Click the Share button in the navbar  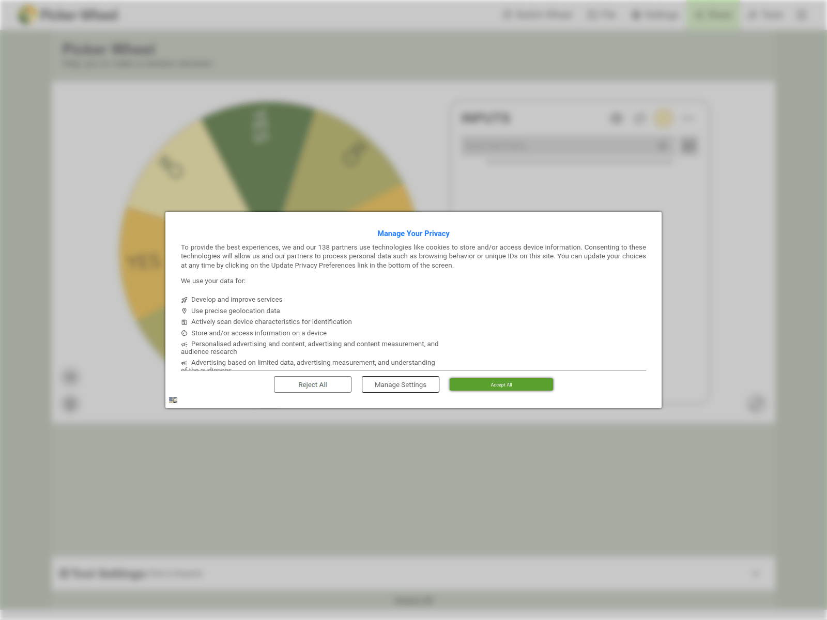pos(713,14)
